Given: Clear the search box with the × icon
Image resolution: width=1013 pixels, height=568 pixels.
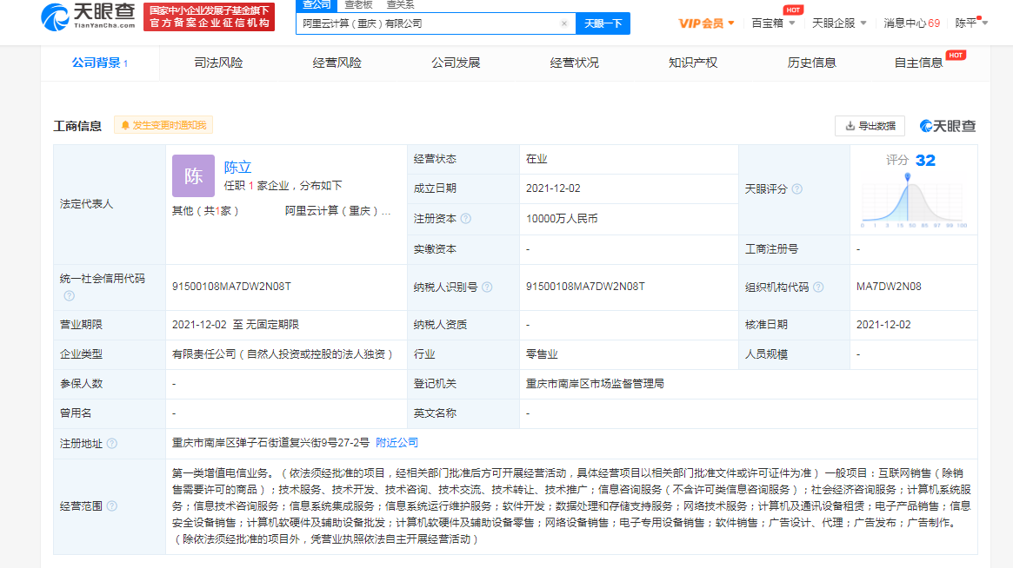Looking at the screenshot, I should pyautogui.click(x=563, y=23).
